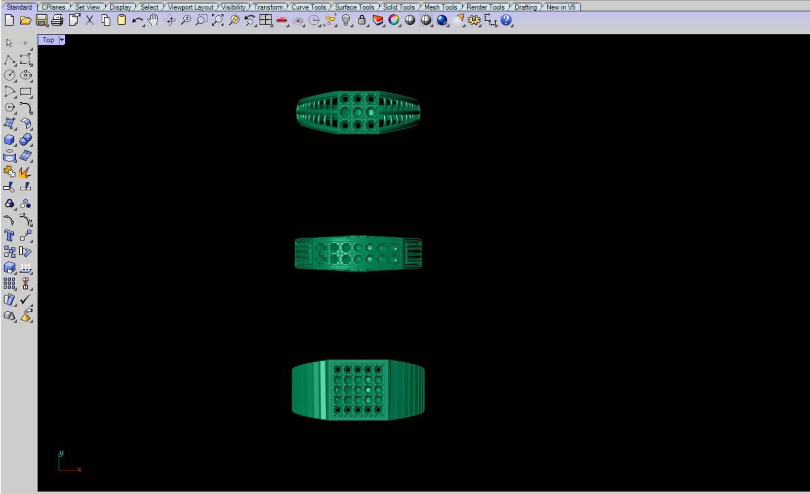
Task: Toggle the Lock objects padlock icon
Action: [362, 20]
